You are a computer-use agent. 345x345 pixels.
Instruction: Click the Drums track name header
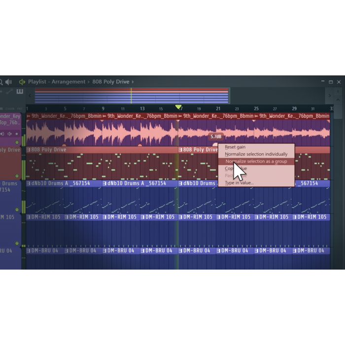pos(9,186)
